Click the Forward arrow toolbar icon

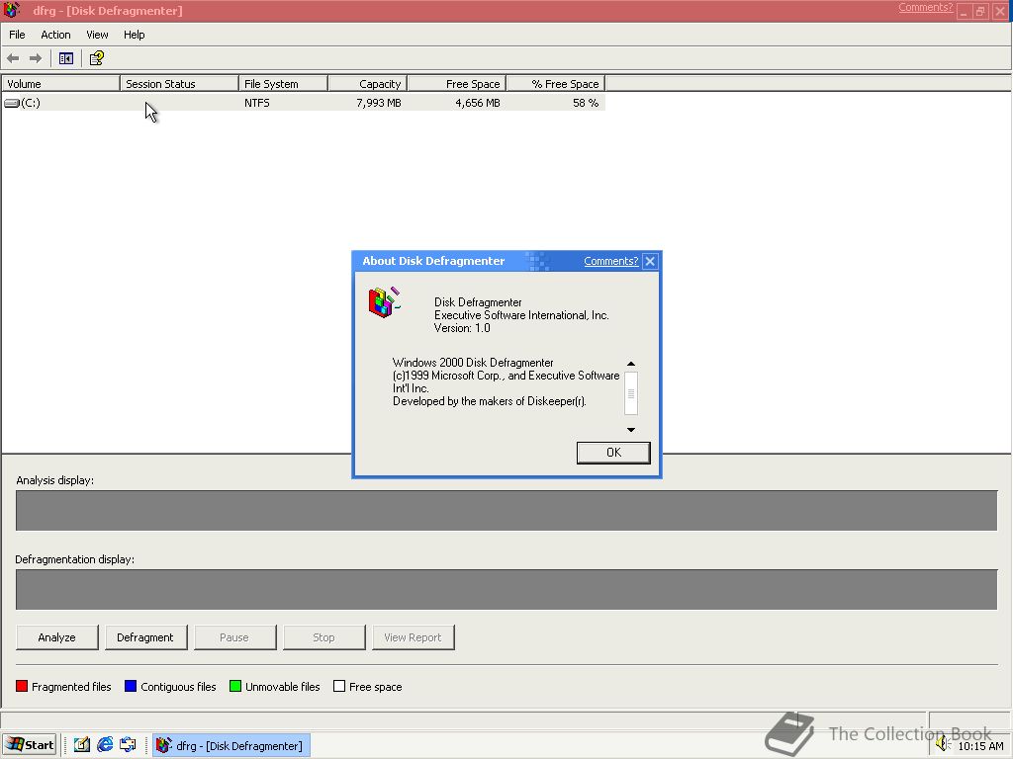click(36, 58)
